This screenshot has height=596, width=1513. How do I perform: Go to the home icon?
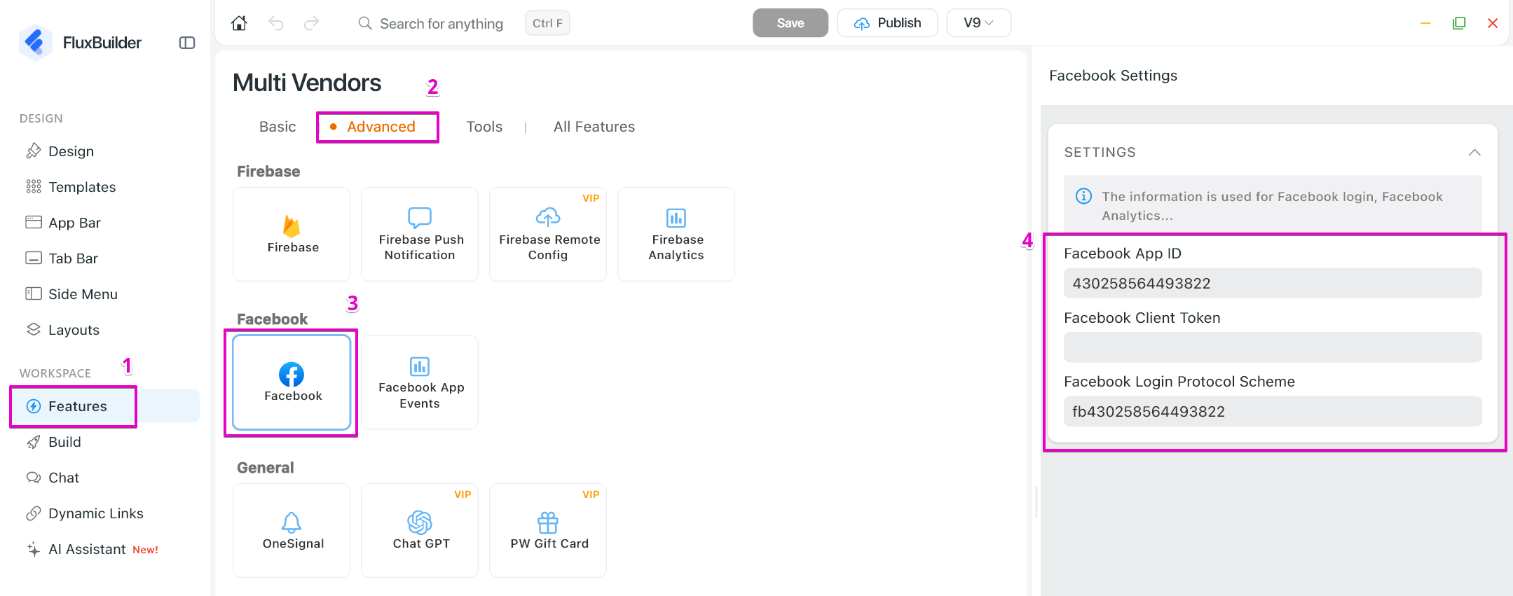tap(239, 23)
